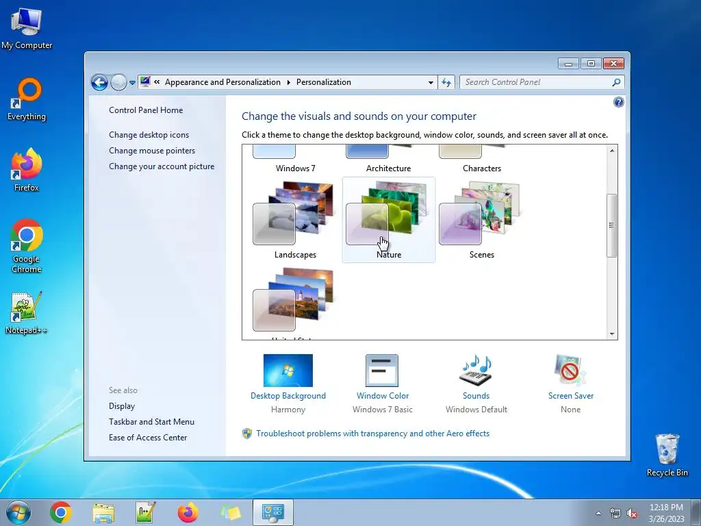Open Taskbar and Start Menu link
This screenshot has width=701, height=526.
pyautogui.click(x=151, y=422)
